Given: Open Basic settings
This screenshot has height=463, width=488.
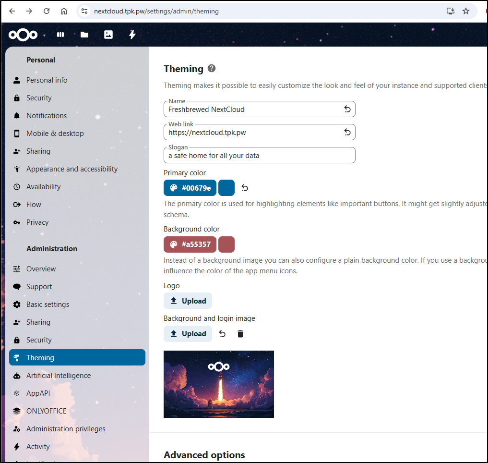Looking at the screenshot, I should pyautogui.click(x=77, y=305).
